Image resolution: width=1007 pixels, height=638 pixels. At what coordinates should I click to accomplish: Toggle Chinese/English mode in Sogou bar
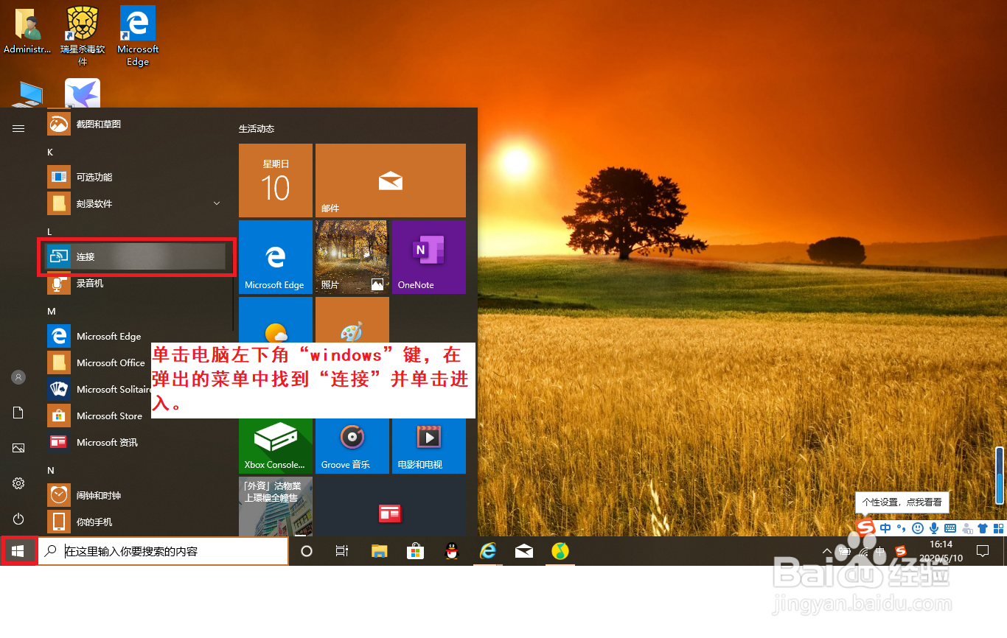(886, 528)
